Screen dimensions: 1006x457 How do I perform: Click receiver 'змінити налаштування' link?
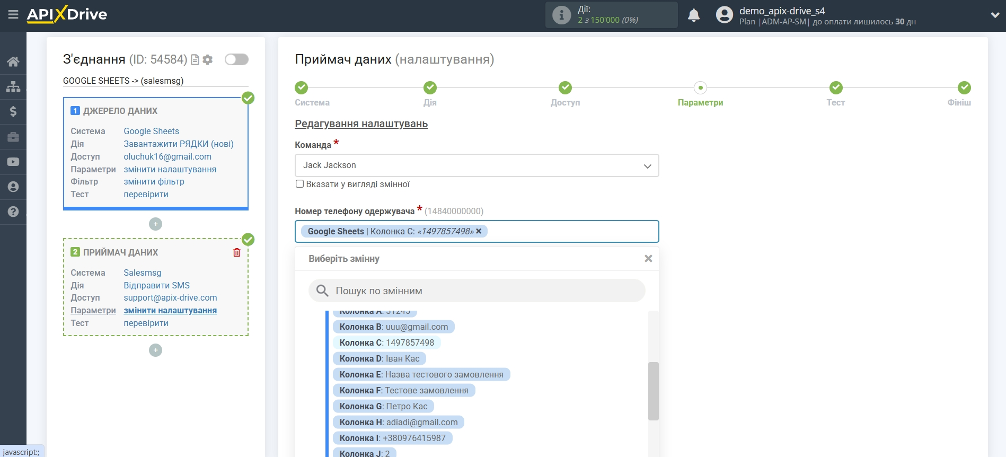coord(170,310)
